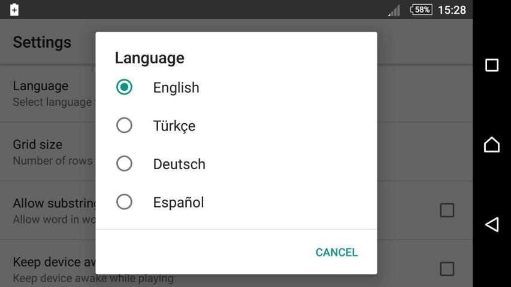Tap the battery saver icon in status bar
This screenshot has width=511, height=287.
point(14,10)
